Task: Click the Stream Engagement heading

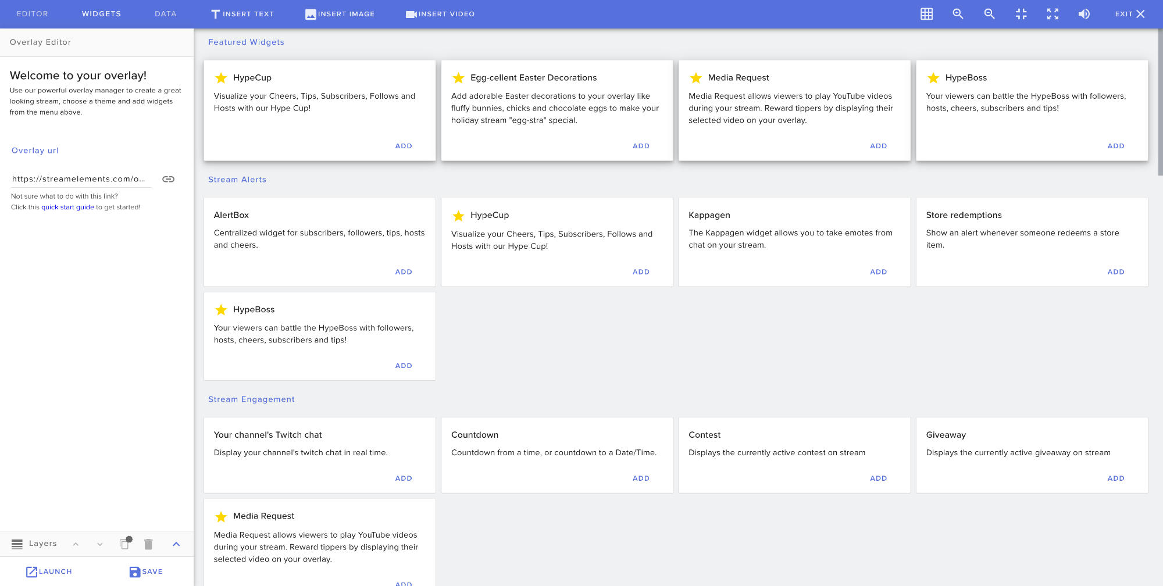Action: tap(251, 399)
